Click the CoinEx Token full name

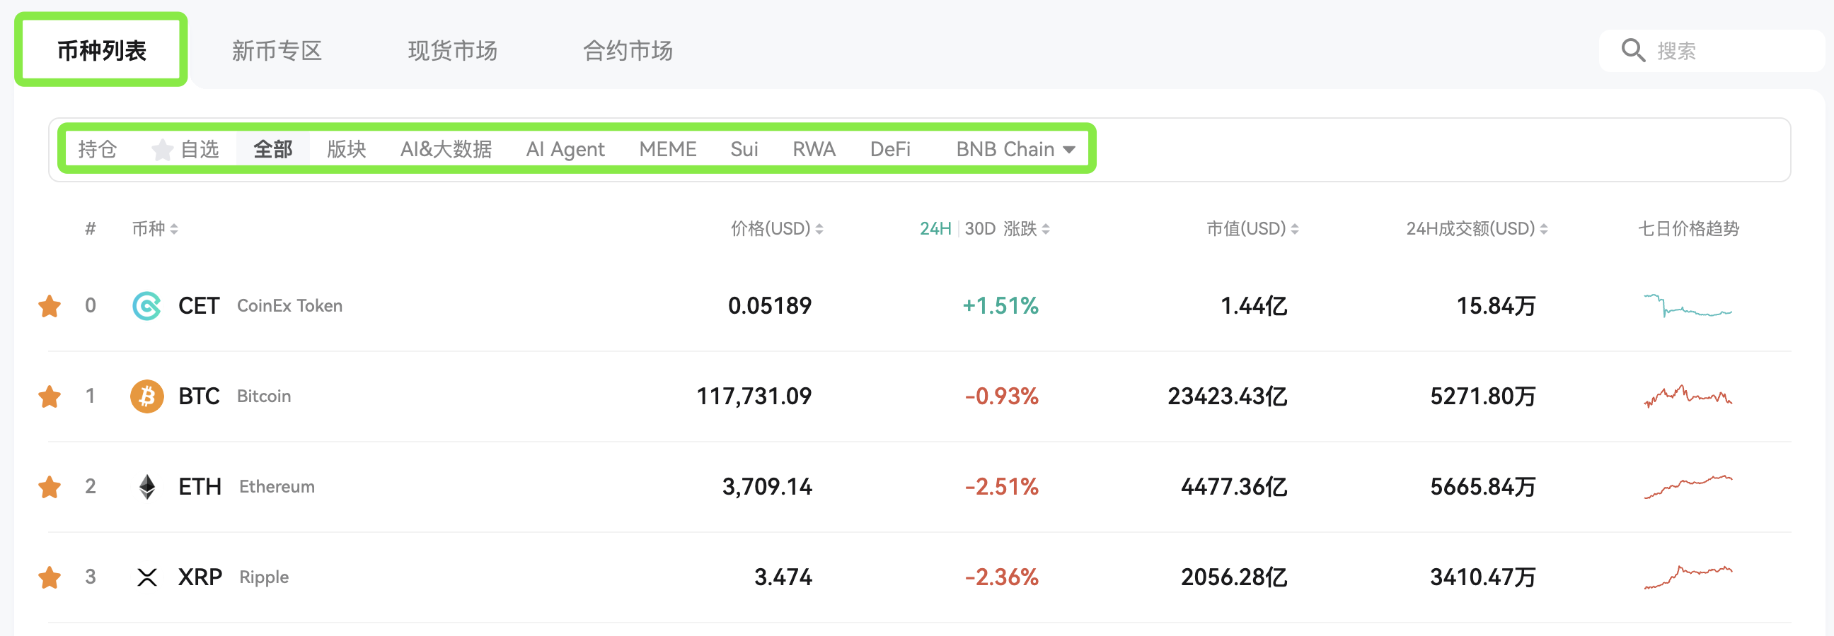(x=289, y=306)
